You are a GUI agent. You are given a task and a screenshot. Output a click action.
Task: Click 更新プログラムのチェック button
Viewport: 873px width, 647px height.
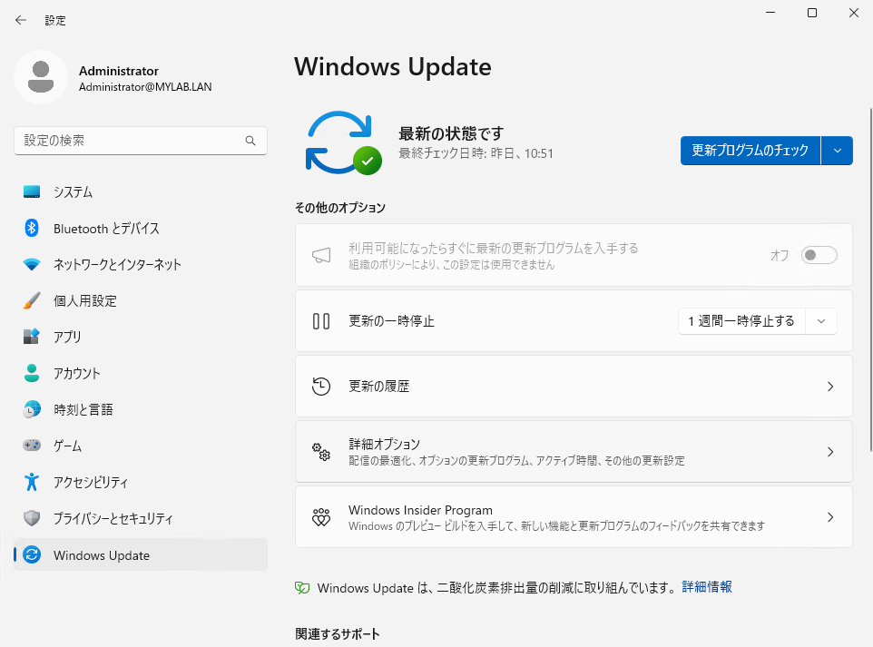750,151
